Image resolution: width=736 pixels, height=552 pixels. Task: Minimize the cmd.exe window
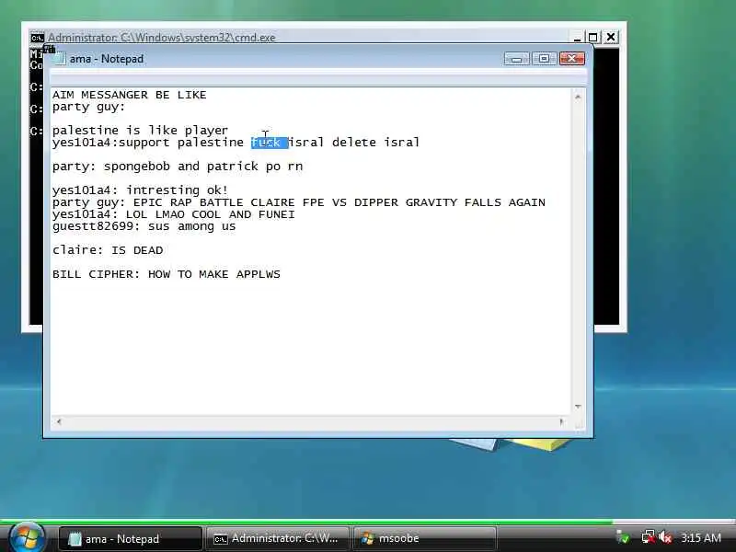click(577, 38)
